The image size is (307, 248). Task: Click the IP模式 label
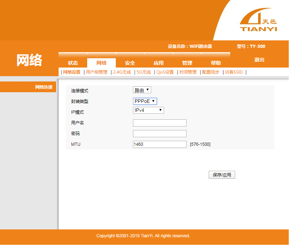pyautogui.click(x=77, y=112)
